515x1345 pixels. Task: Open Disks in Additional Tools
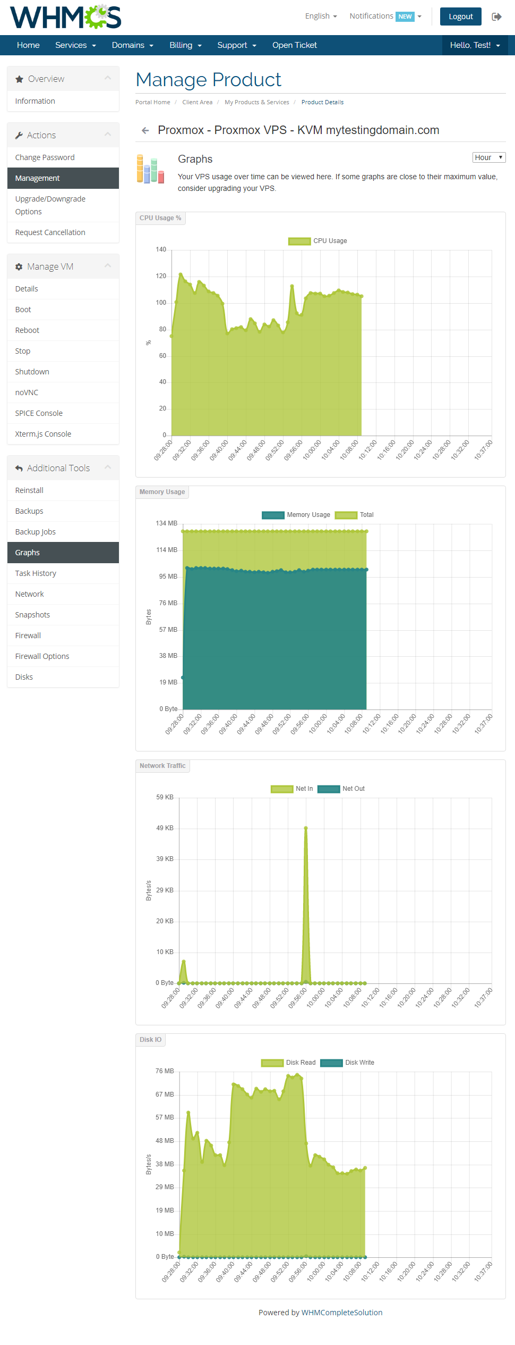pos(63,677)
